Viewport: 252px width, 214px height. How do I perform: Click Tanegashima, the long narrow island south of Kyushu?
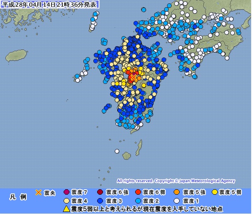139,147
